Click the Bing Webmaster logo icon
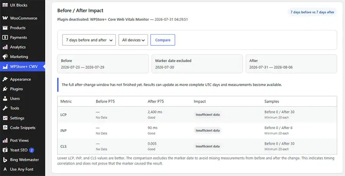 5,160
